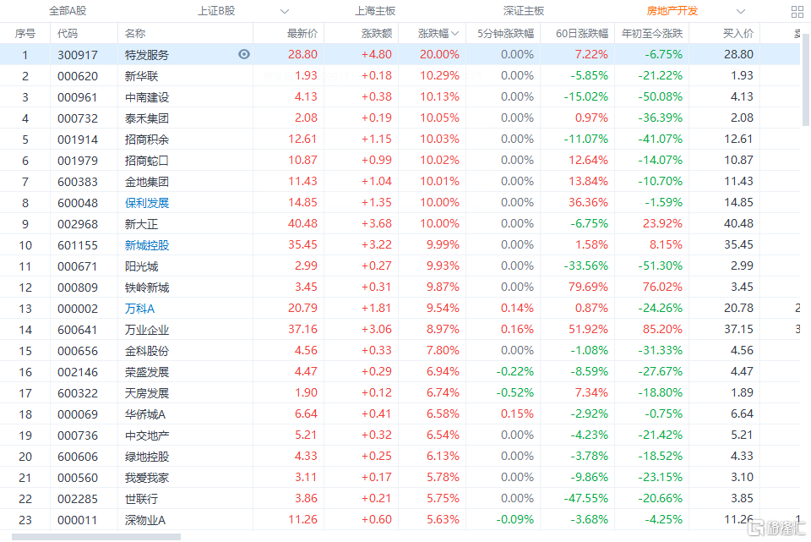Screen dimensions: 811x542
Task: Click stock code 600641
Action: pyautogui.click(x=78, y=330)
